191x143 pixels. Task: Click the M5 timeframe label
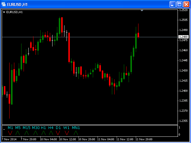click(x=18, y=128)
